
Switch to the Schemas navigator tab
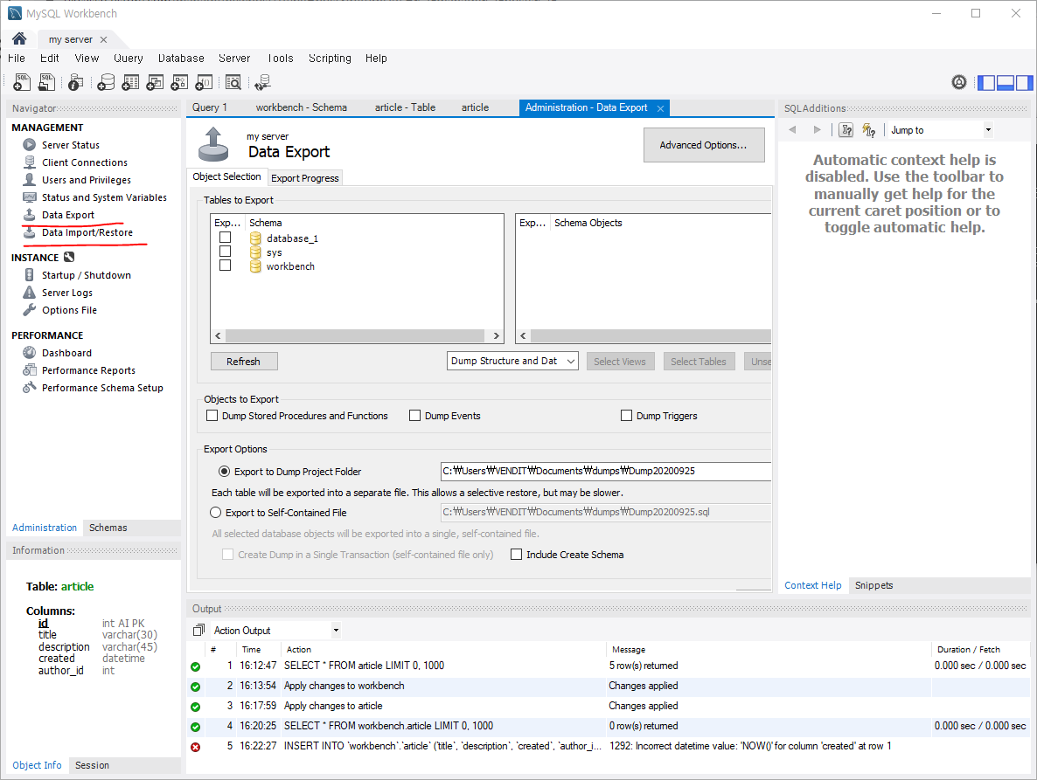[x=108, y=528]
